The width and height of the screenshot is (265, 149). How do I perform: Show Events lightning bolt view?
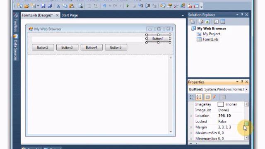point(214,97)
